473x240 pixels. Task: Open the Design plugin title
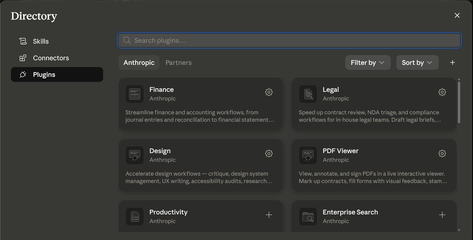click(x=160, y=151)
